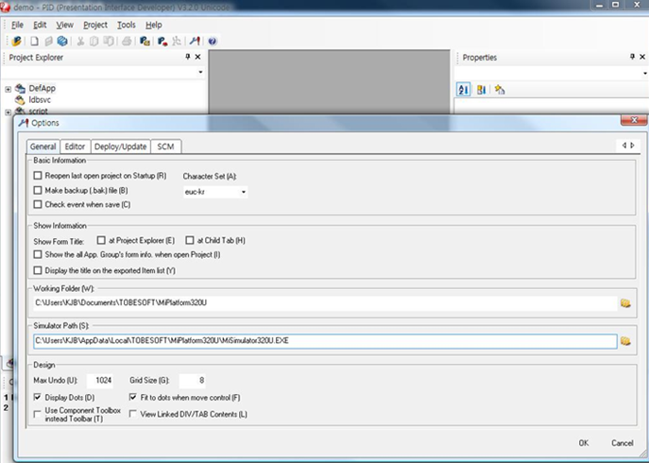This screenshot has width=649, height=463.
Task: Click the Cut scissors toolbar icon
Action: click(81, 42)
